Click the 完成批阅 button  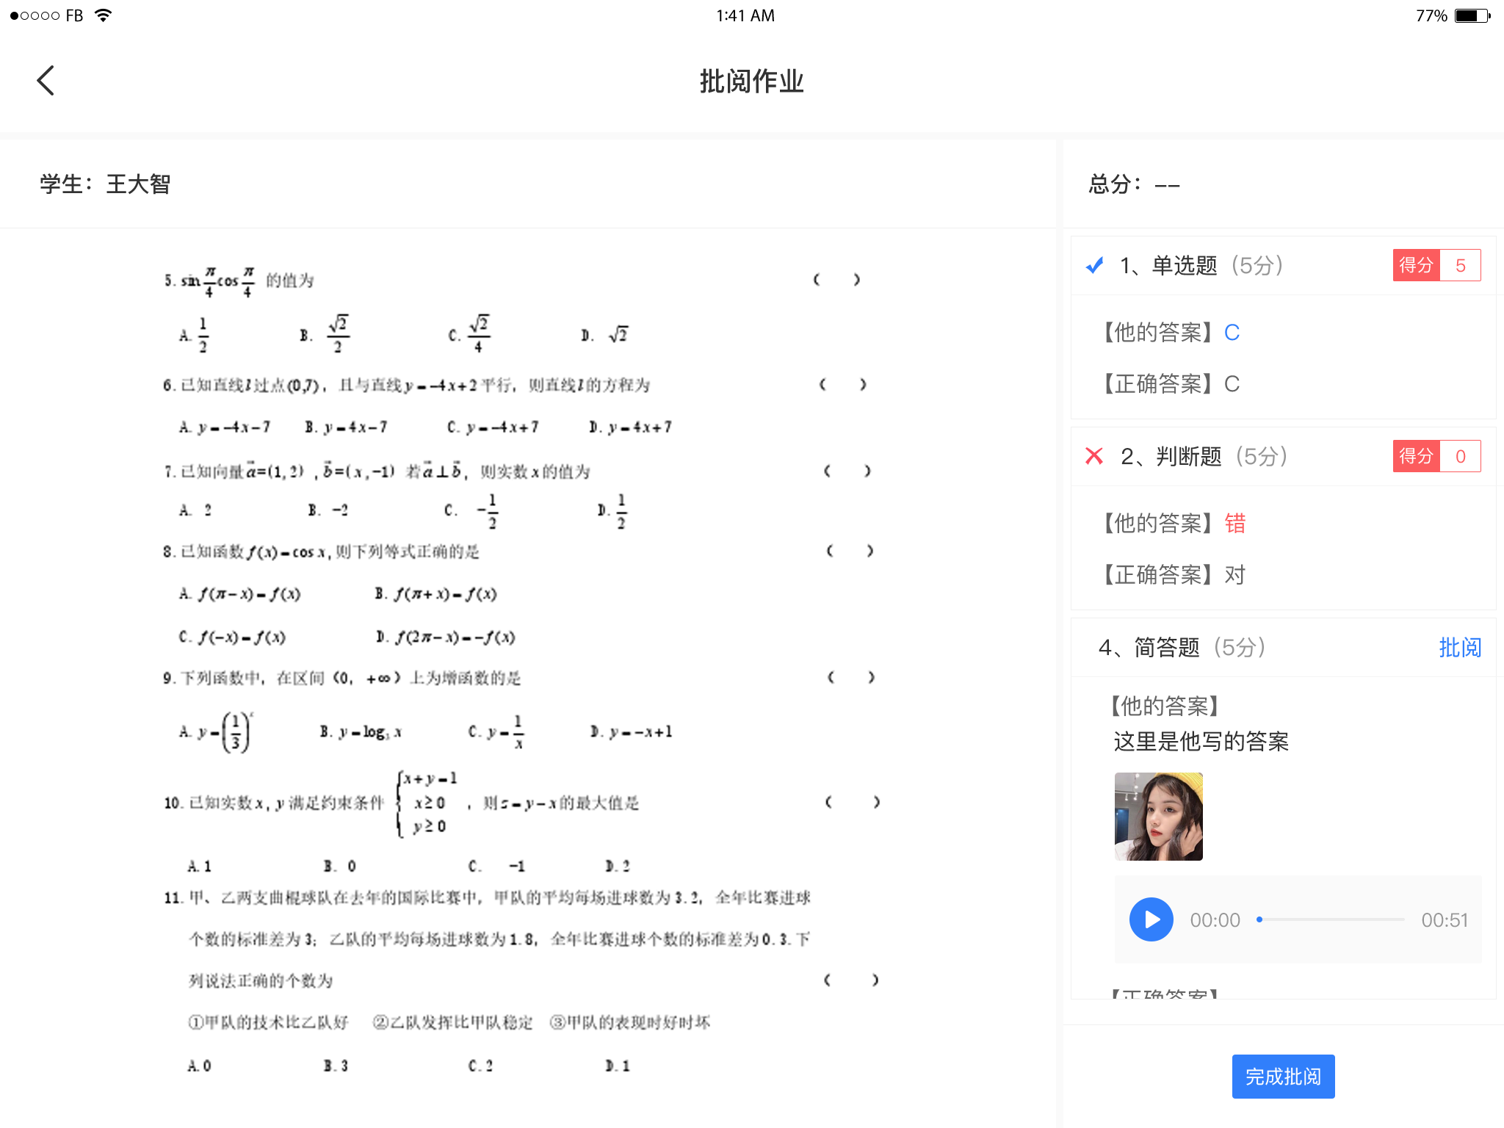1283,1077
